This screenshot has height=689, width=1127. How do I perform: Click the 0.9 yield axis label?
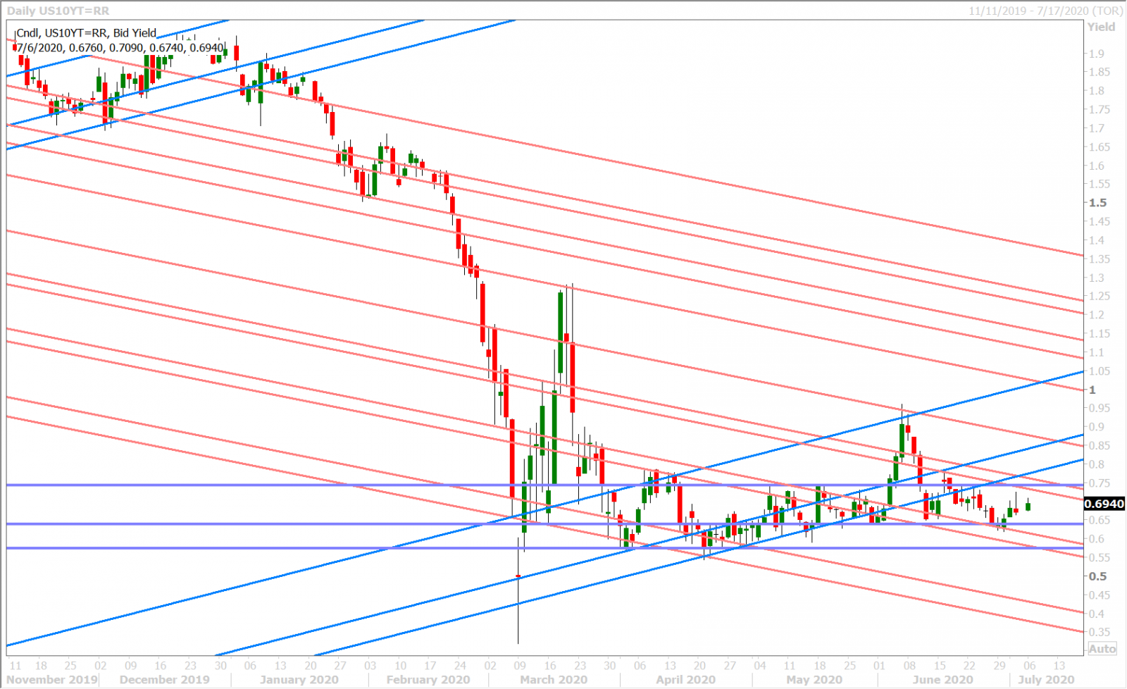coord(1096,427)
